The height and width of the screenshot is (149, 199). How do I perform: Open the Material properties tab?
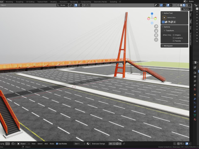click(x=195, y=119)
